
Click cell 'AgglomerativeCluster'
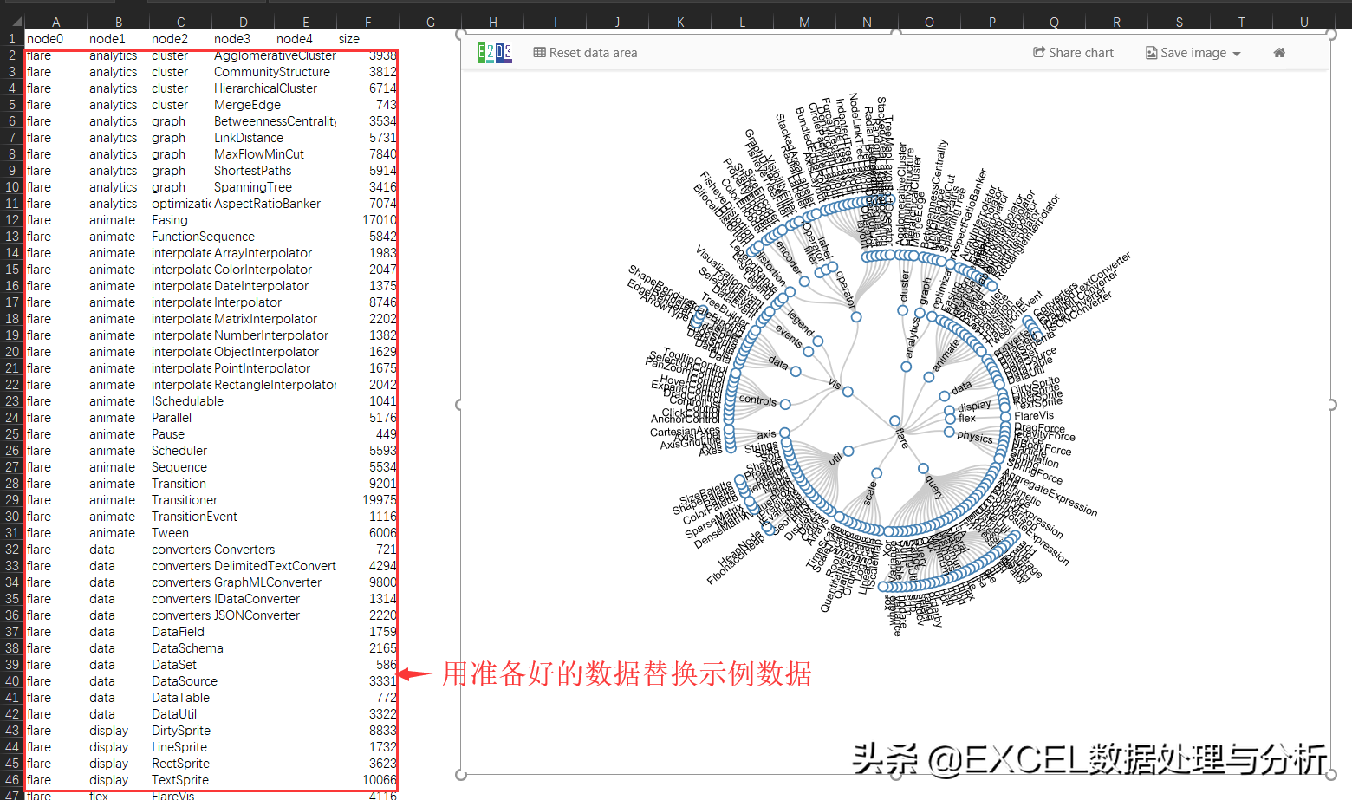[x=275, y=55]
